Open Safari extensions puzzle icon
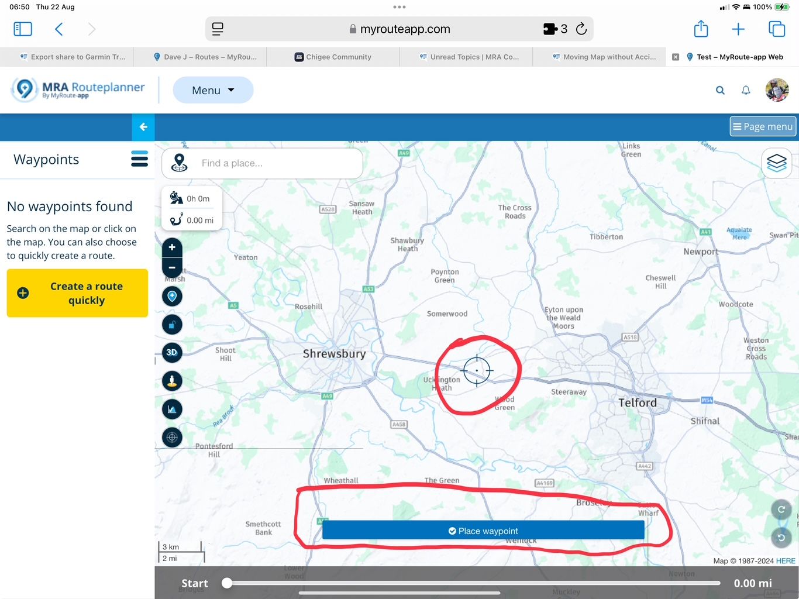The width and height of the screenshot is (799, 599). [550, 29]
